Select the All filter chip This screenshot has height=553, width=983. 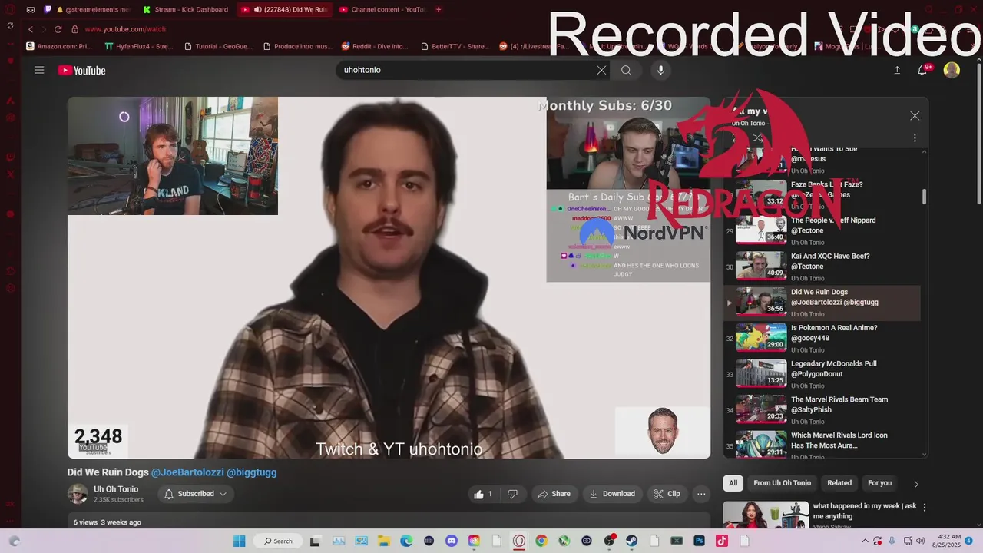733,483
